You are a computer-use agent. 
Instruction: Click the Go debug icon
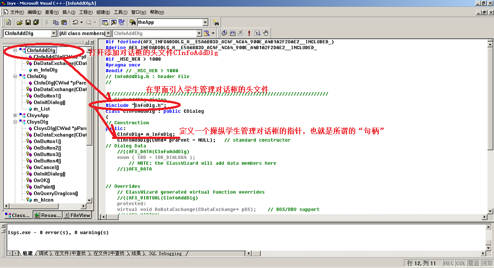[258, 33]
